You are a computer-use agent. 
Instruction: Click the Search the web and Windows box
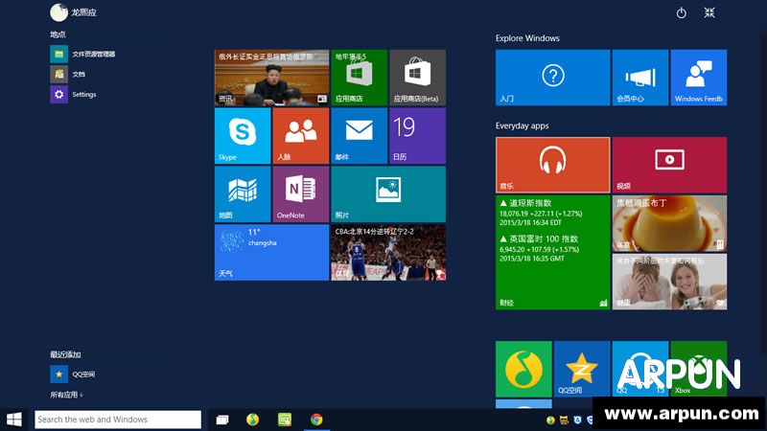click(118, 420)
